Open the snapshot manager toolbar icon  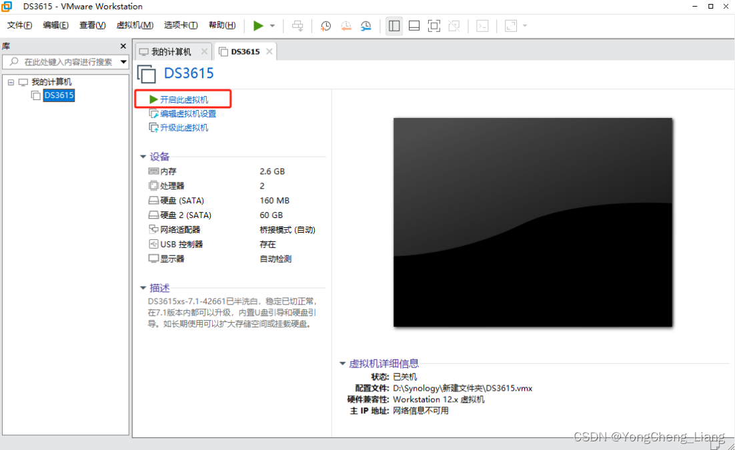click(x=366, y=26)
